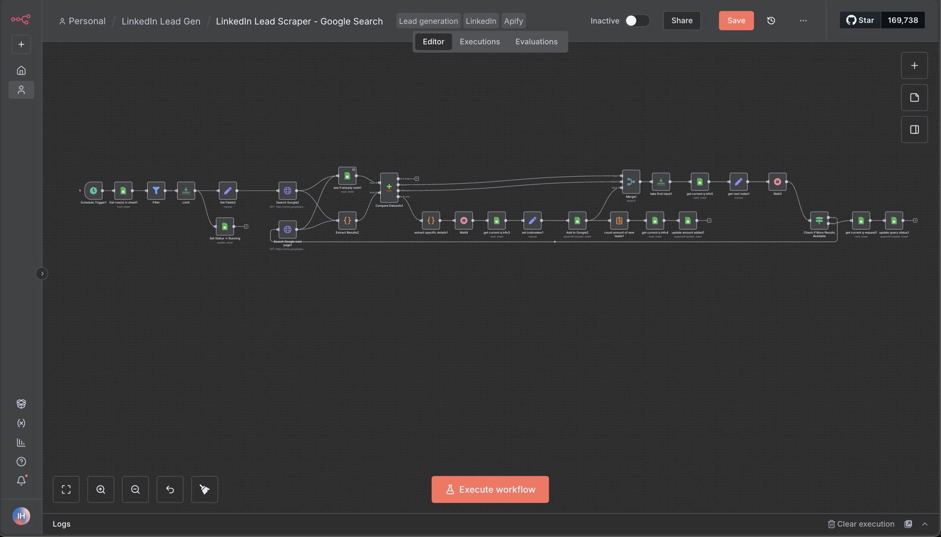Go to Personal breadcrumb
The image size is (941, 537).
pos(82,21)
